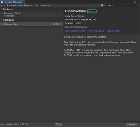Click the Install button
This screenshot has height=127, width=140.
pyautogui.click(x=132, y=124)
